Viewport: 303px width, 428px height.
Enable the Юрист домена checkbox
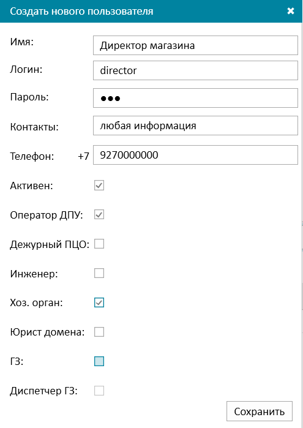click(99, 332)
